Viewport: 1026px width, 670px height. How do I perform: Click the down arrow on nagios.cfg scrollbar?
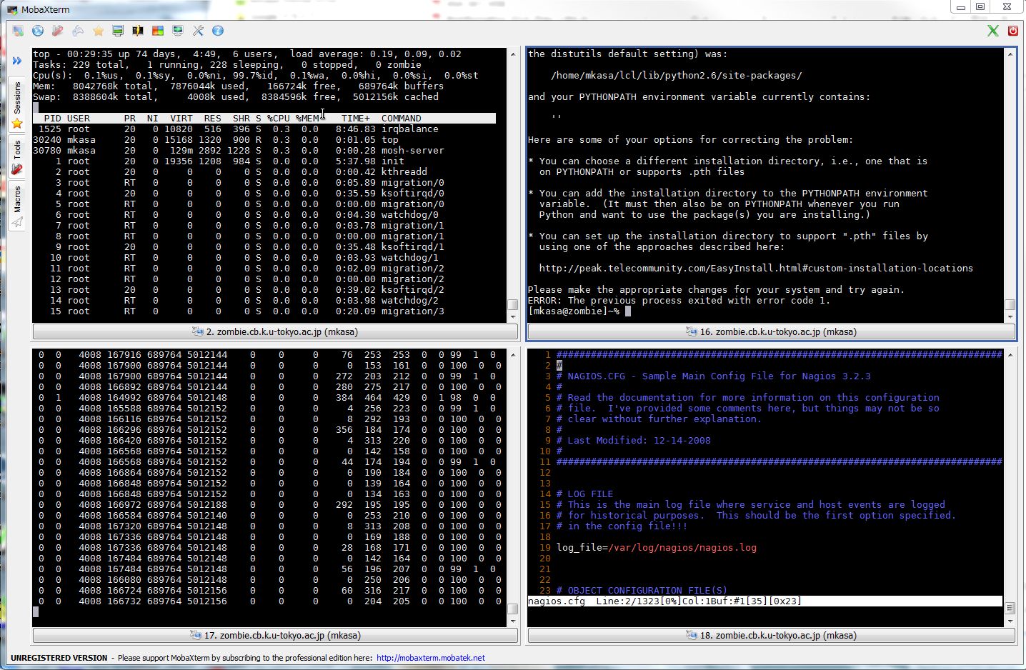click(1010, 621)
